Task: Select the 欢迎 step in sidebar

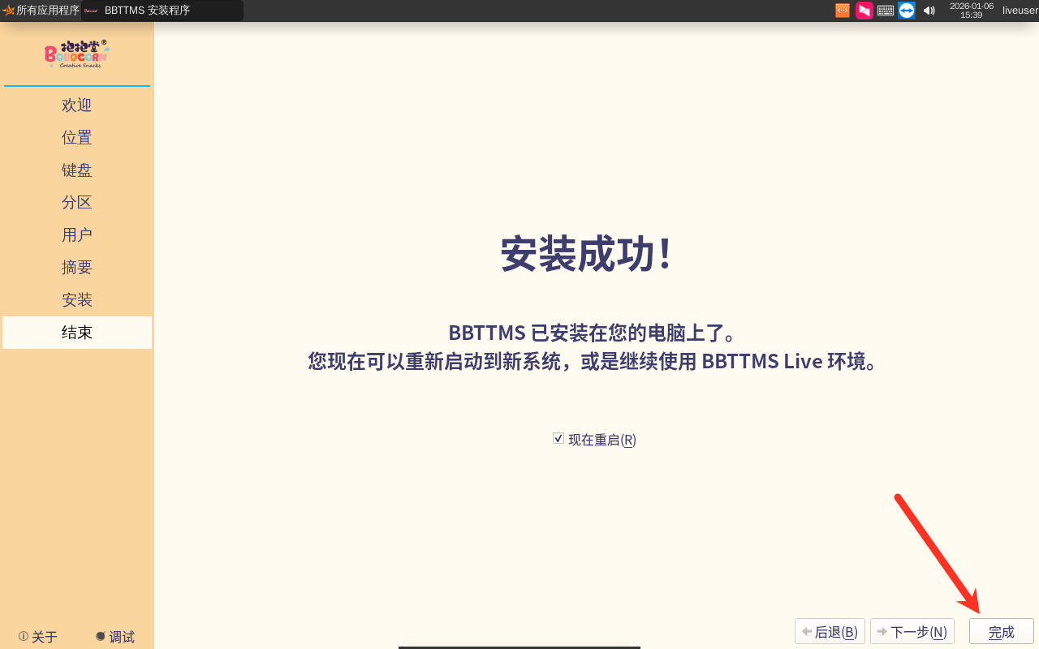Action: (77, 105)
